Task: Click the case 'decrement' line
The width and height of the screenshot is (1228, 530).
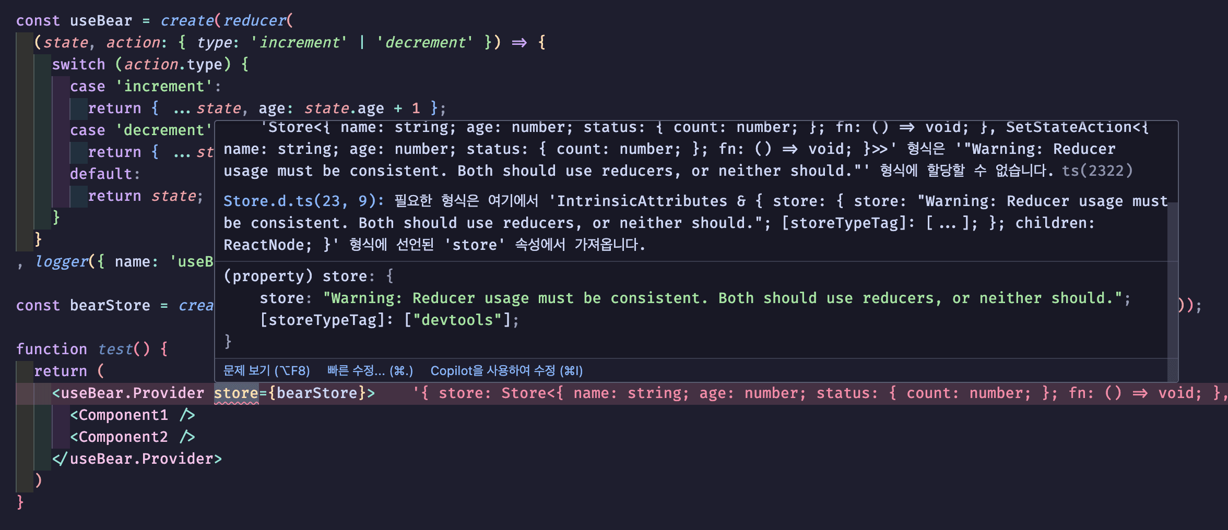Action: tap(141, 130)
